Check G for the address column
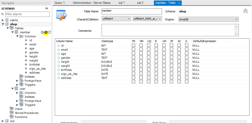Screen dimensions: 252x123 pos(187,78)
